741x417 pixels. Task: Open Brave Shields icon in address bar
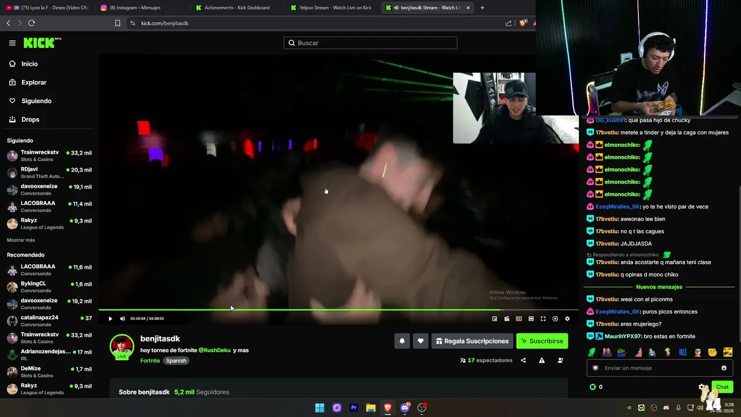523,23
